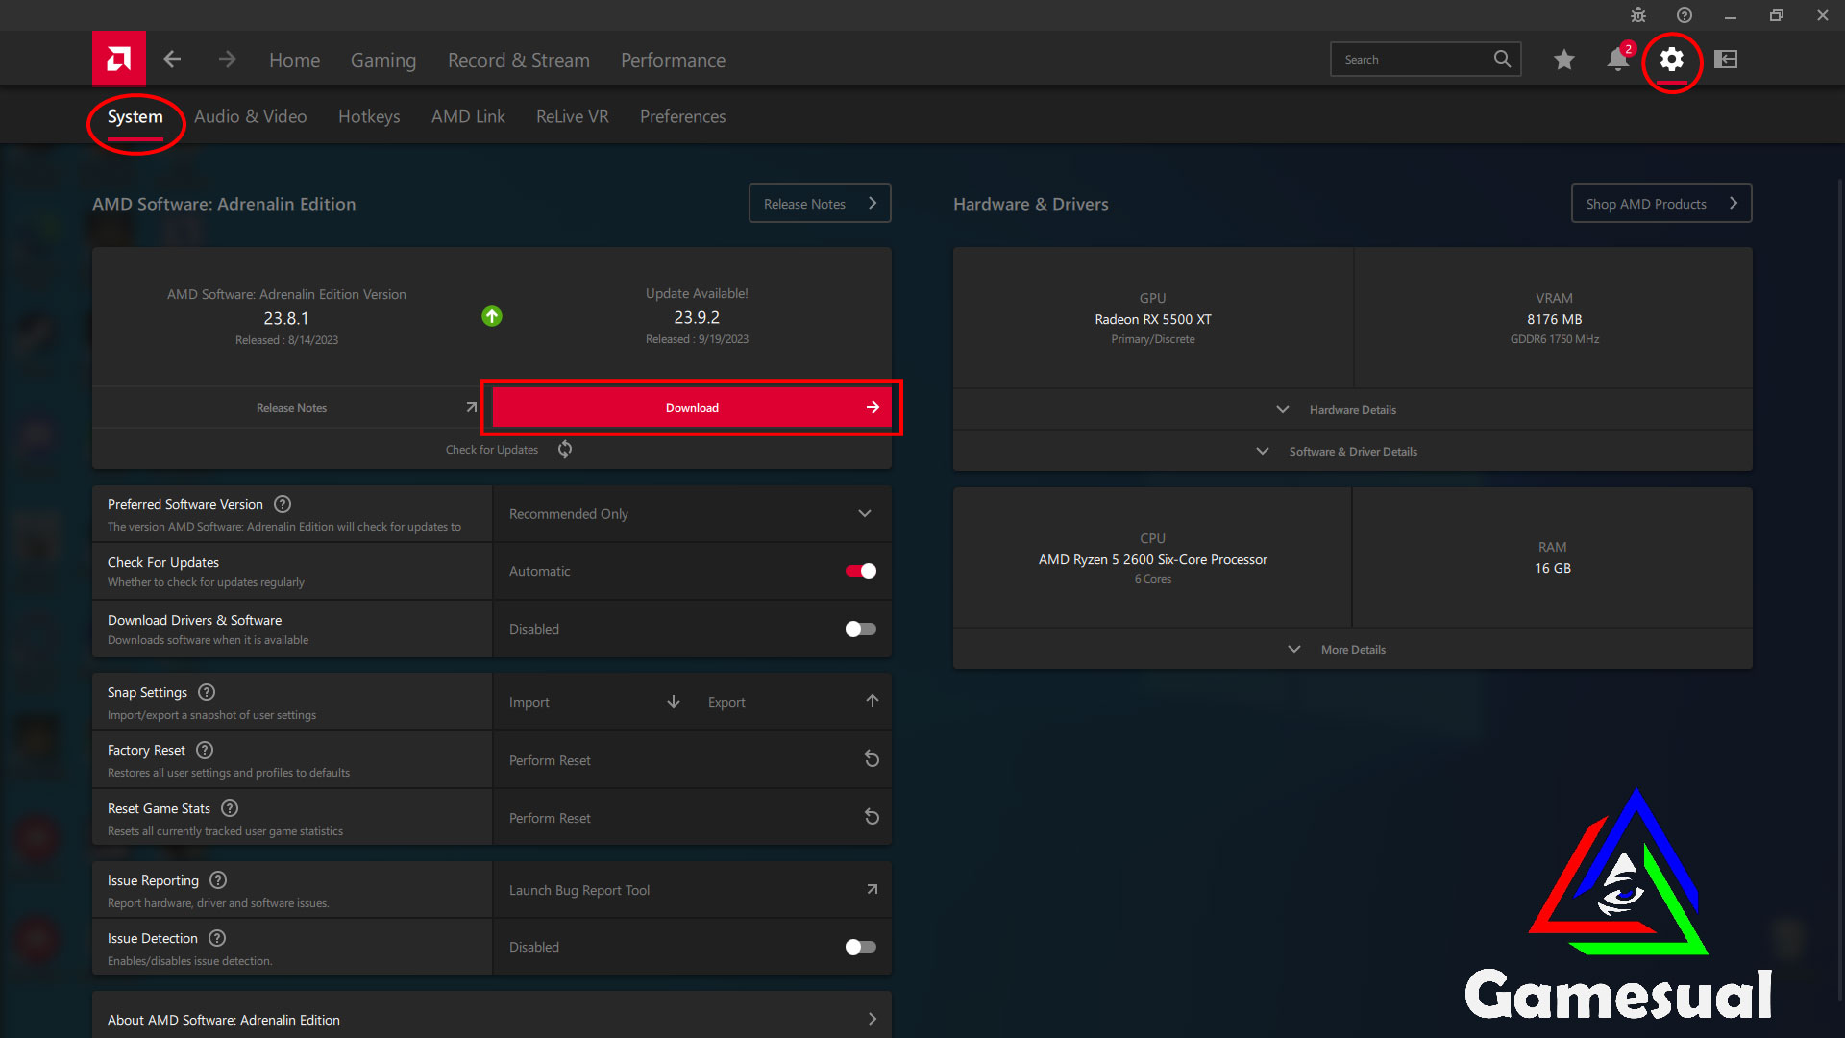Open Reset Game Stats help icon
Image resolution: width=1845 pixels, height=1038 pixels.
(x=230, y=808)
